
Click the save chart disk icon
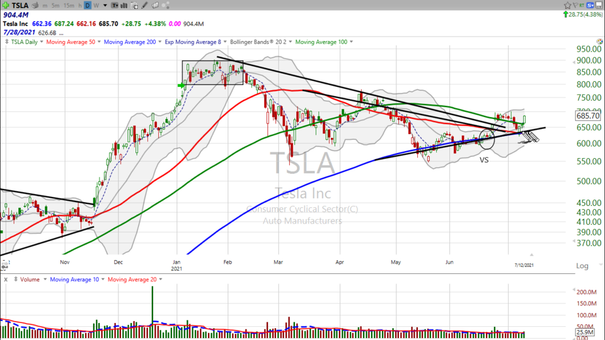click(599, 5)
